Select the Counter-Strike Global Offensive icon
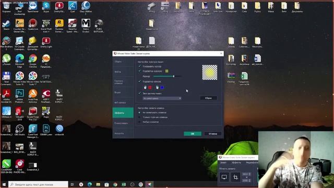The width and height of the screenshot is (334, 188). click(20, 26)
